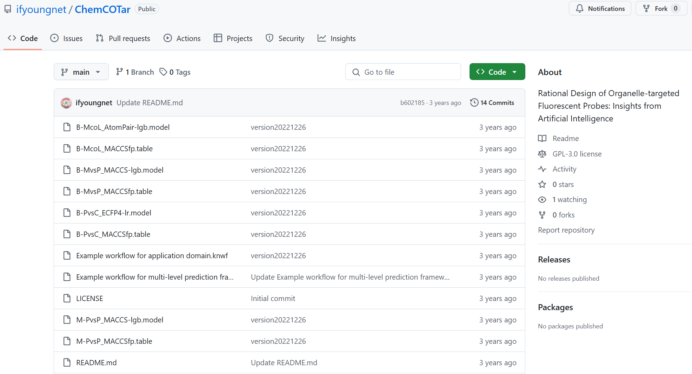Click file icon for B-PvsC_MACCSfp.table
The height and width of the screenshot is (374, 692).
pos(67,234)
